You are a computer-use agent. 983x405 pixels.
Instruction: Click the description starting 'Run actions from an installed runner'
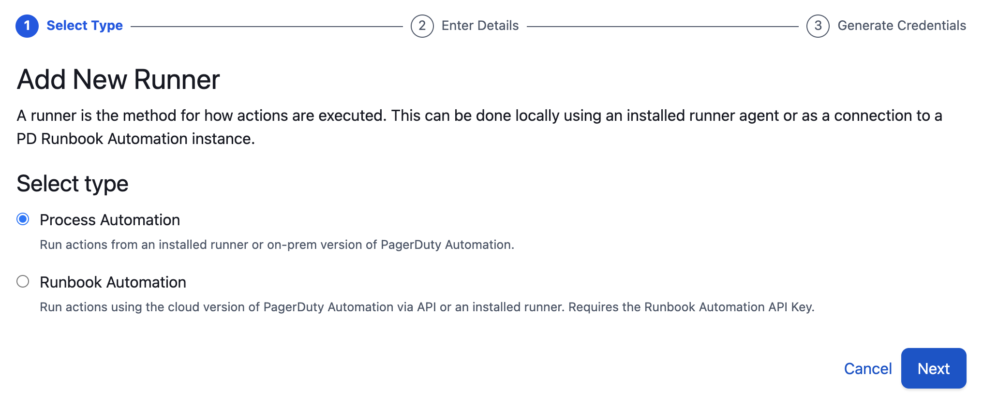277,245
